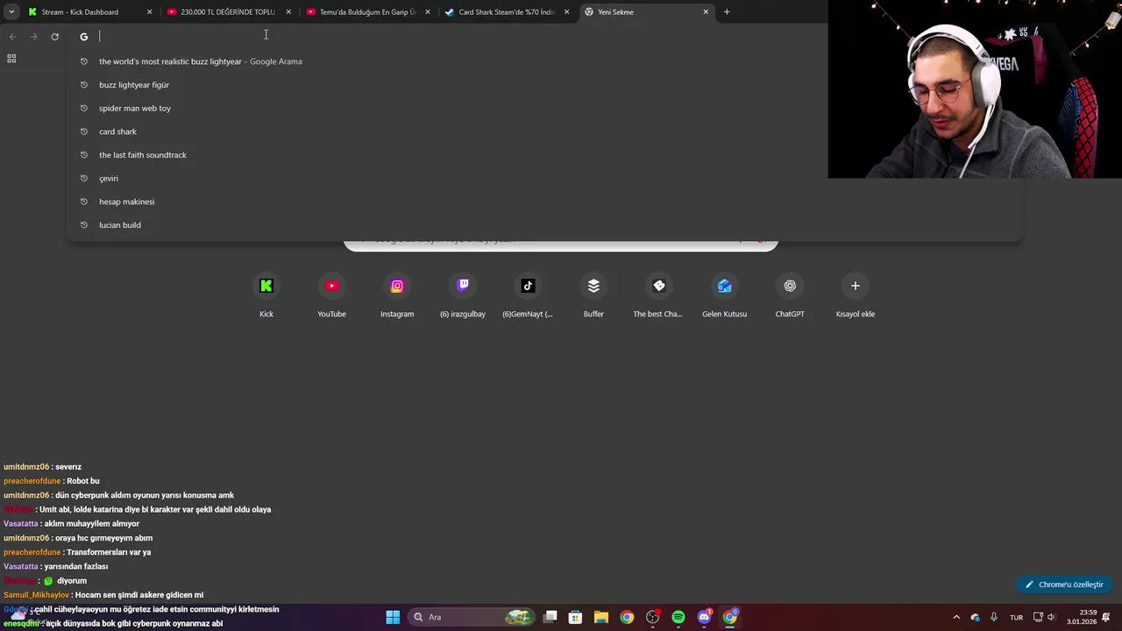Close the Yeni Sekme tab
The width and height of the screenshot is (1122, 631).
click(x=706, y=11)
